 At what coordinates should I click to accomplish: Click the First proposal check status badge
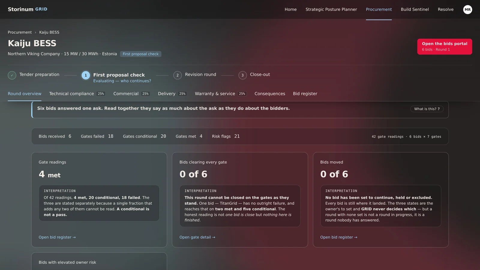(x=141, y=54)
